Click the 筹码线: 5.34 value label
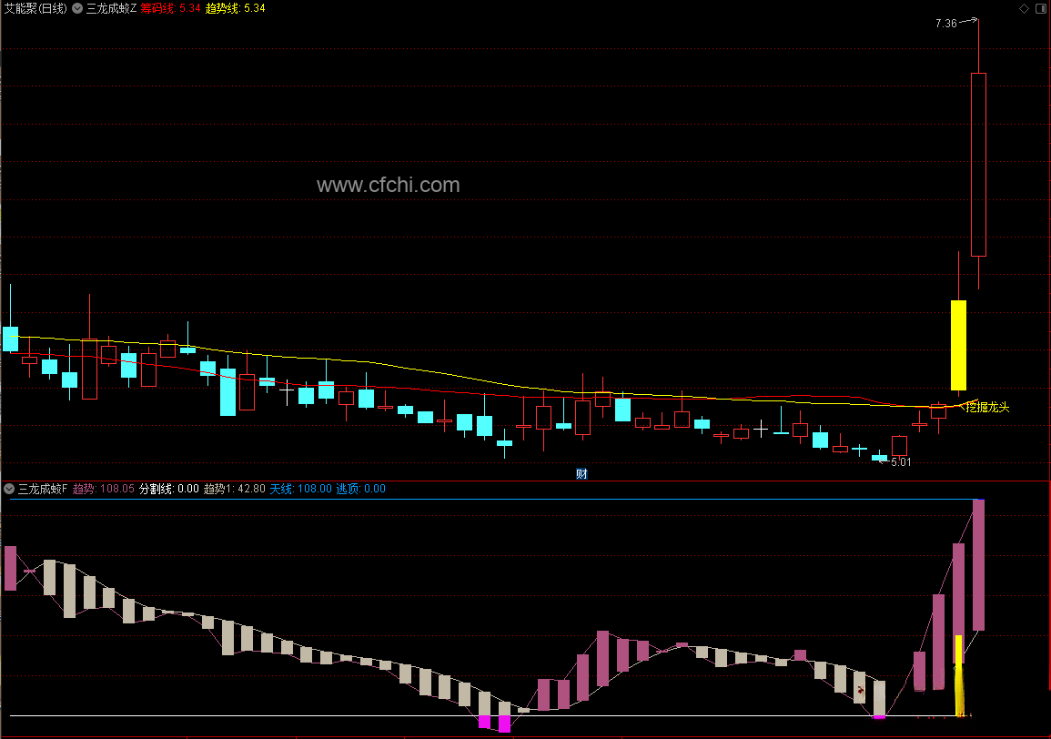The image size is (1051, 739). click(x=170, y=8)
